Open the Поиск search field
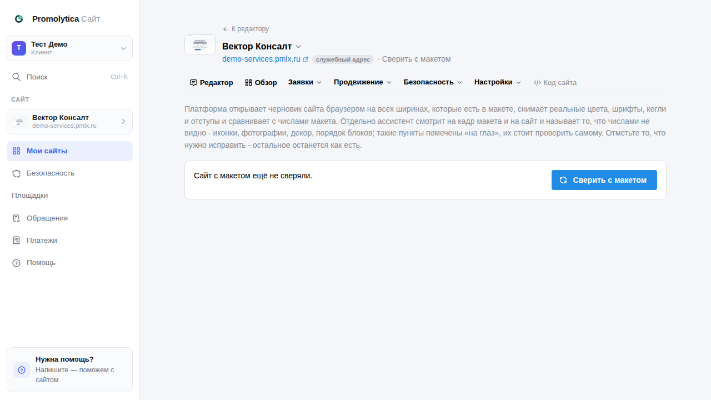 coord(69,77)
